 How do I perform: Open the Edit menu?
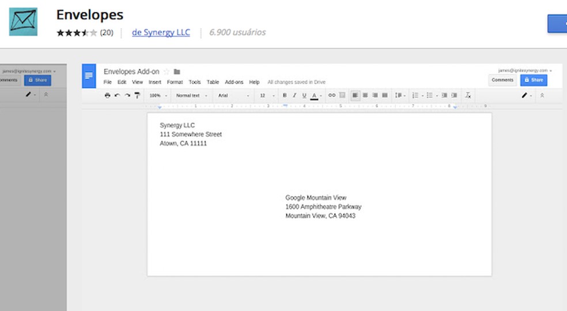pos(122,82)
